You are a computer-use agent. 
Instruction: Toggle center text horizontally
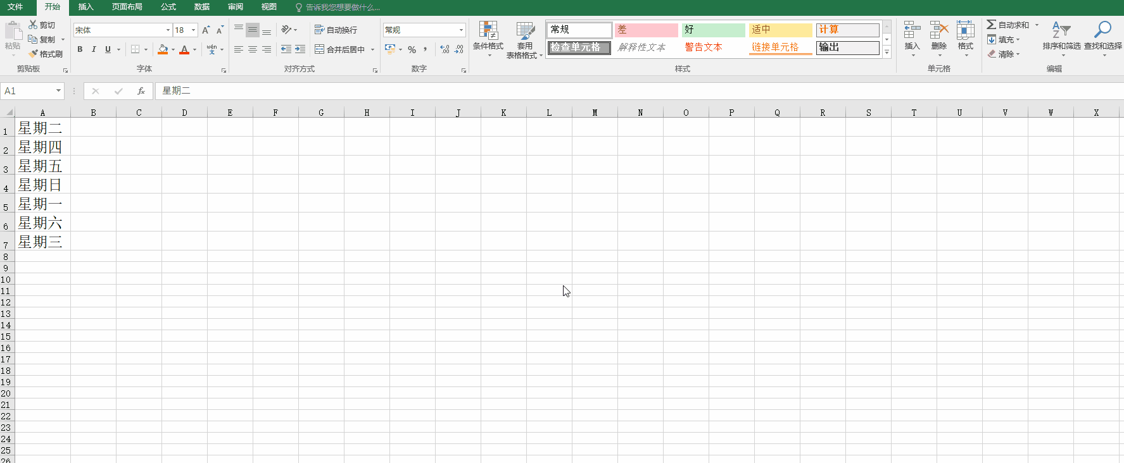[x=253, y=49]
